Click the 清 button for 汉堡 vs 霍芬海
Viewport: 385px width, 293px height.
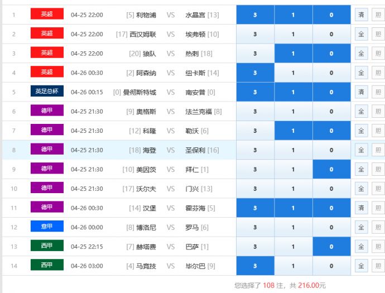[x=361, y=208]
